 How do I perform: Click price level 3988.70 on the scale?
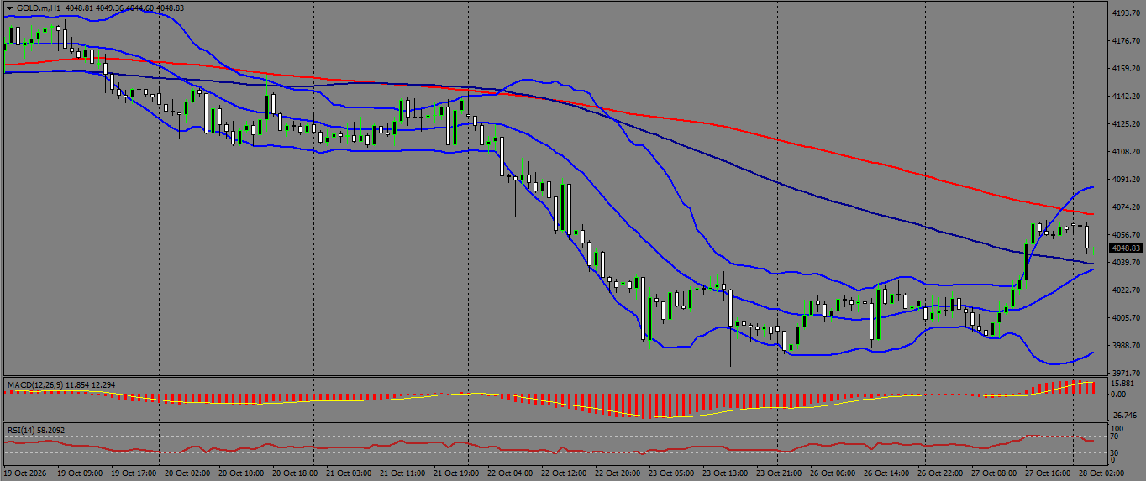click(1125, 346)
